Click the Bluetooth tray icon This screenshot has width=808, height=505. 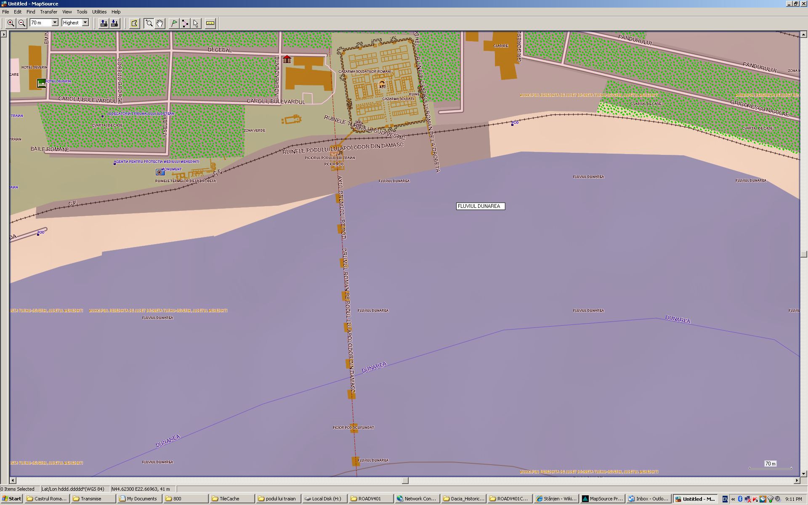click(x=740, y=499)
